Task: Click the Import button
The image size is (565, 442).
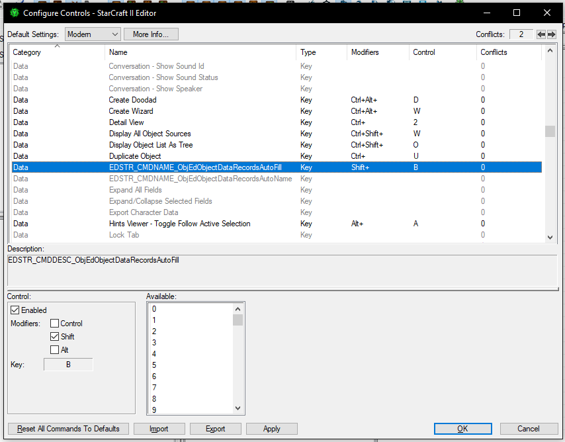Action: [x=159, y=429]
